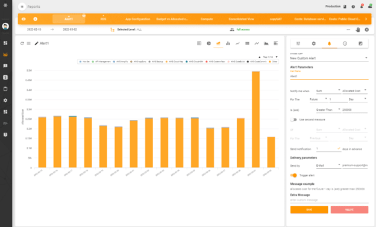This screenshot has width=376, height=227.
Task: Open the filters sliders panel tab
Action: [x=298, y=43]
